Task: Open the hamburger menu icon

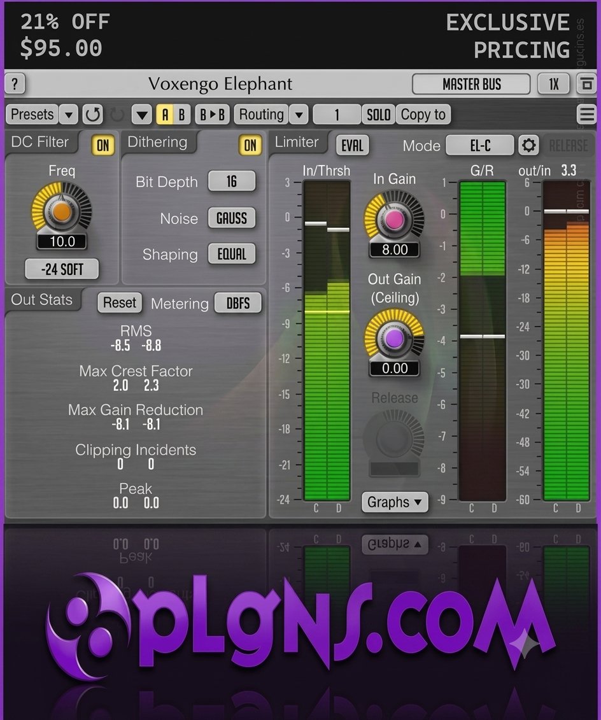Action: click(586, 115)
